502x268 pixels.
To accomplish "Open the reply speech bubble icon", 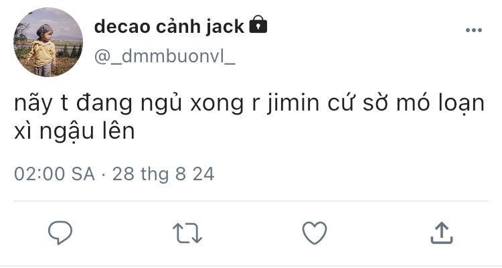I will tap(60, 232).
